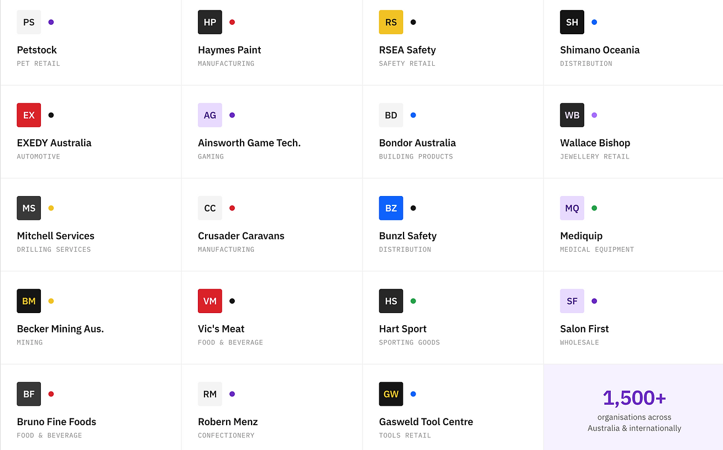Select the Crusader Caravans name
723x450 pixels.
[x=241, y=236]
